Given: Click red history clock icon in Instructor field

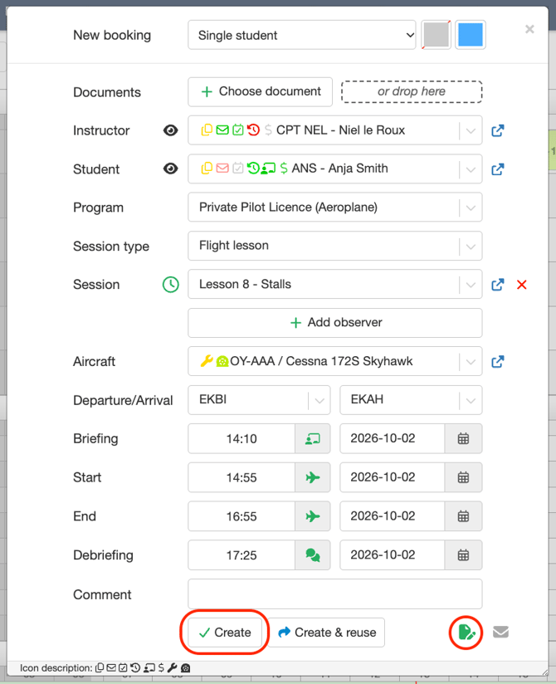Looking at the screenshot, I should point(253,130).
